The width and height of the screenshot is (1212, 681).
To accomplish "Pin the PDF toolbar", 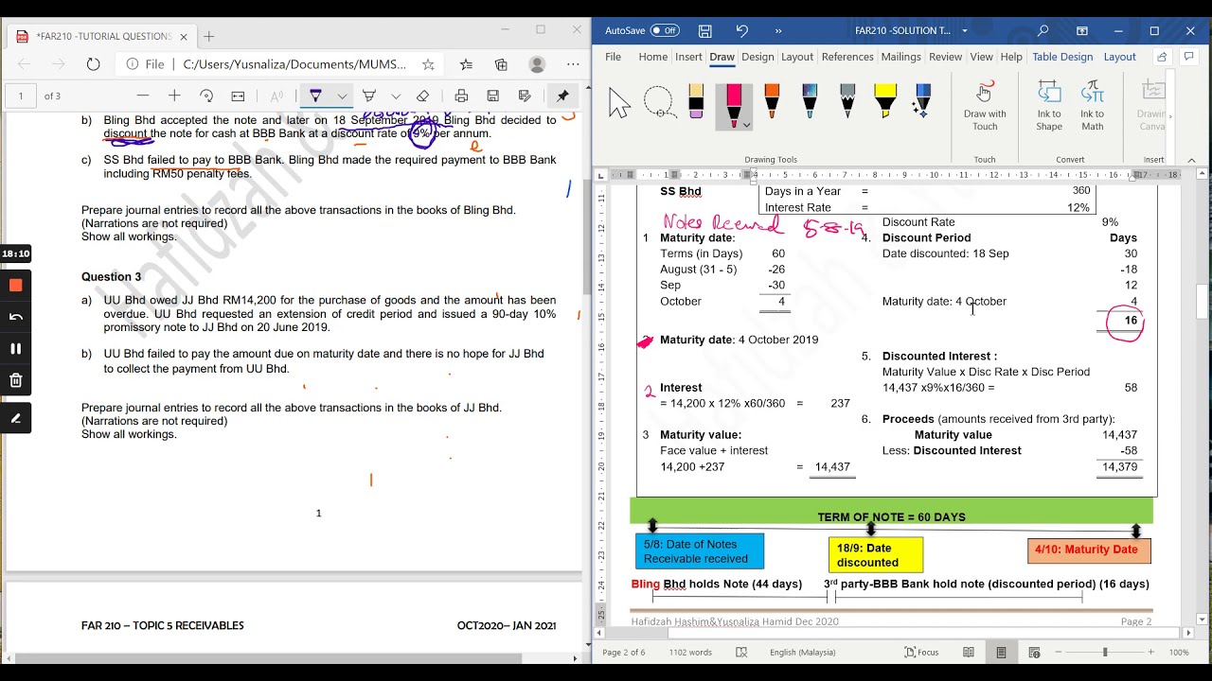I will (x=562, y=96).
